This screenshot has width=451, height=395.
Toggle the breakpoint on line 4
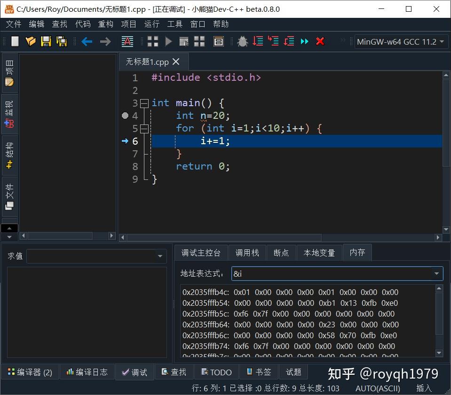[125, 116]
